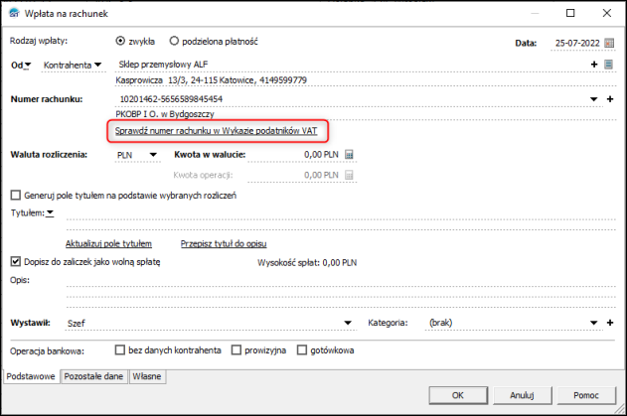Open the Tytułem dropdown arrow
This screenshot has height=416, width=627.
click(x=50, y=213)
